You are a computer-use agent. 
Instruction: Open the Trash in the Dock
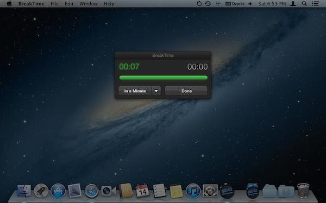pos(303,191)
